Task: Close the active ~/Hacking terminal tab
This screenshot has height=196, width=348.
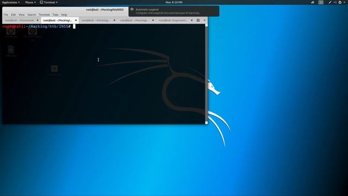Action: [x=76, y=20]
